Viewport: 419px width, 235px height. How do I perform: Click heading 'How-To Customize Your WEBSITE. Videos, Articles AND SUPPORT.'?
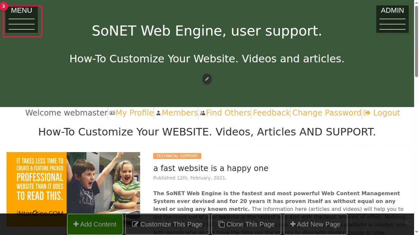pos(207,132)
